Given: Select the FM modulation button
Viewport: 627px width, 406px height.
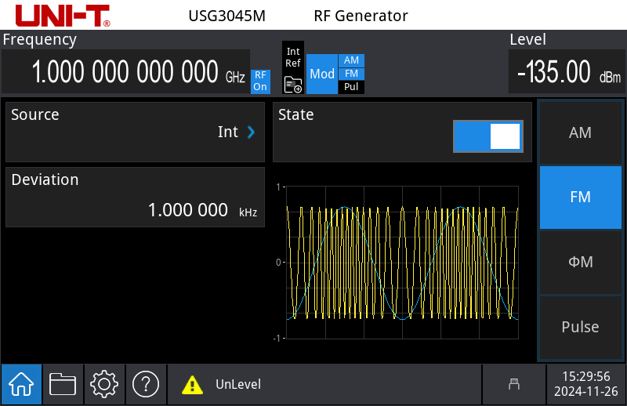Looking at the screenshot, I should [x=580, y=198].
